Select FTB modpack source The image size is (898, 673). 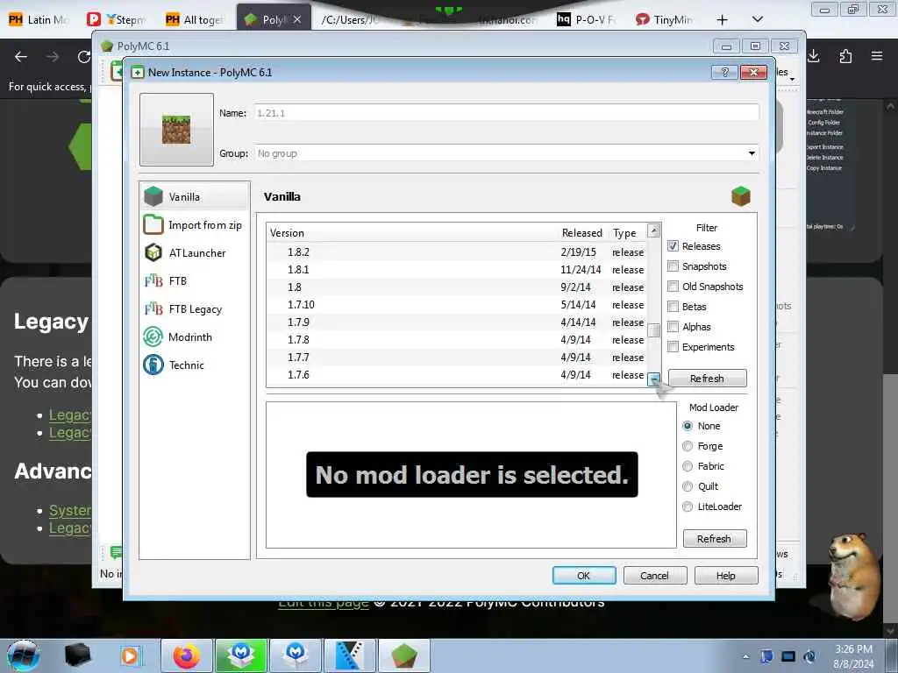coord(194,281)
